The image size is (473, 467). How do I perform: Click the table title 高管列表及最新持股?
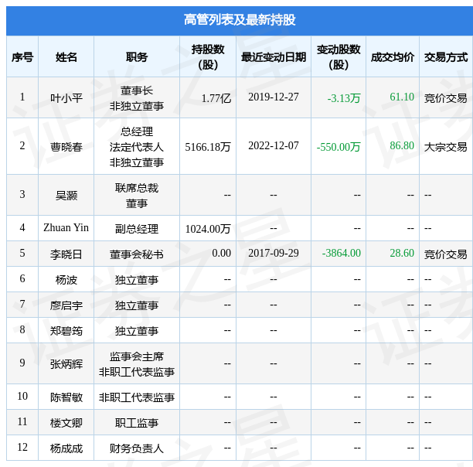240,20
